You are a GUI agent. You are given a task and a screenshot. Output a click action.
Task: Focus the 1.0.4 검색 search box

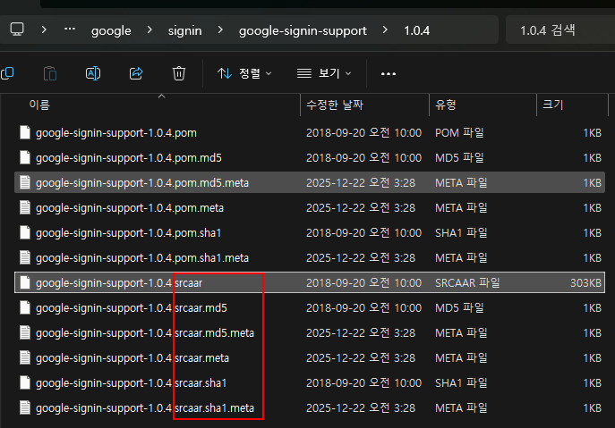pos(560,29)
